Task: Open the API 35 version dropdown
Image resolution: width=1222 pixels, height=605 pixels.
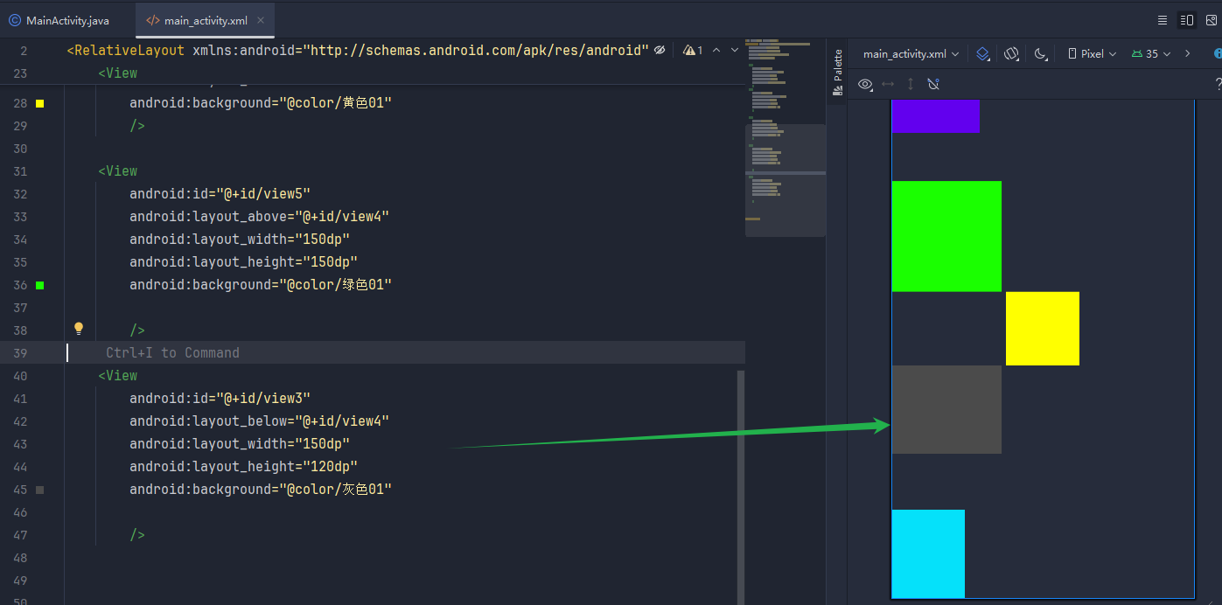Action: [x=1151, y=54]
